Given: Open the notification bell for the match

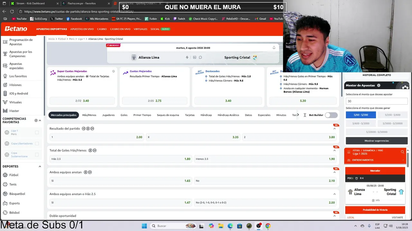Looking at the screenshot, I should pyautogui.click(x=274, y=47).
